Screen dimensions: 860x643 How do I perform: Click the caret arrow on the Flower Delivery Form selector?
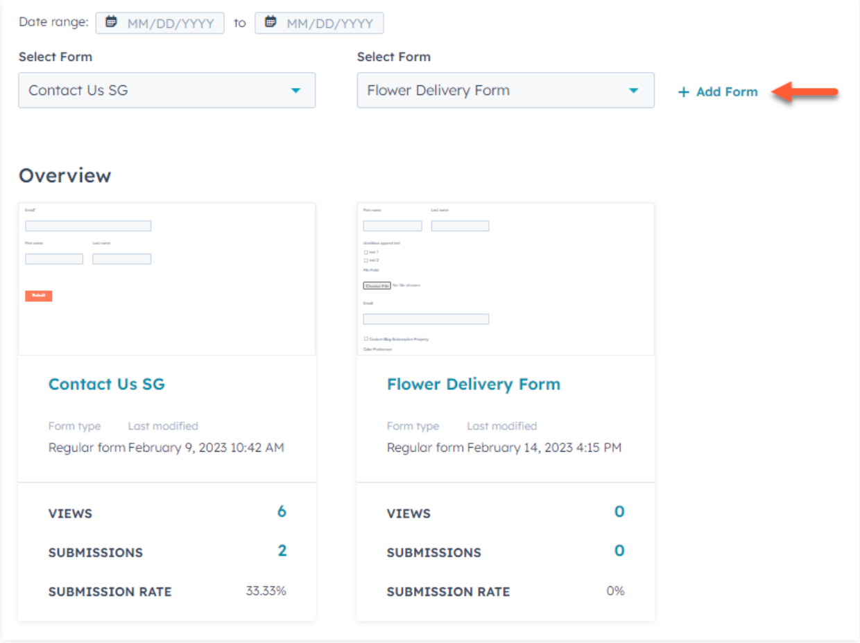(x=633, y=91)
